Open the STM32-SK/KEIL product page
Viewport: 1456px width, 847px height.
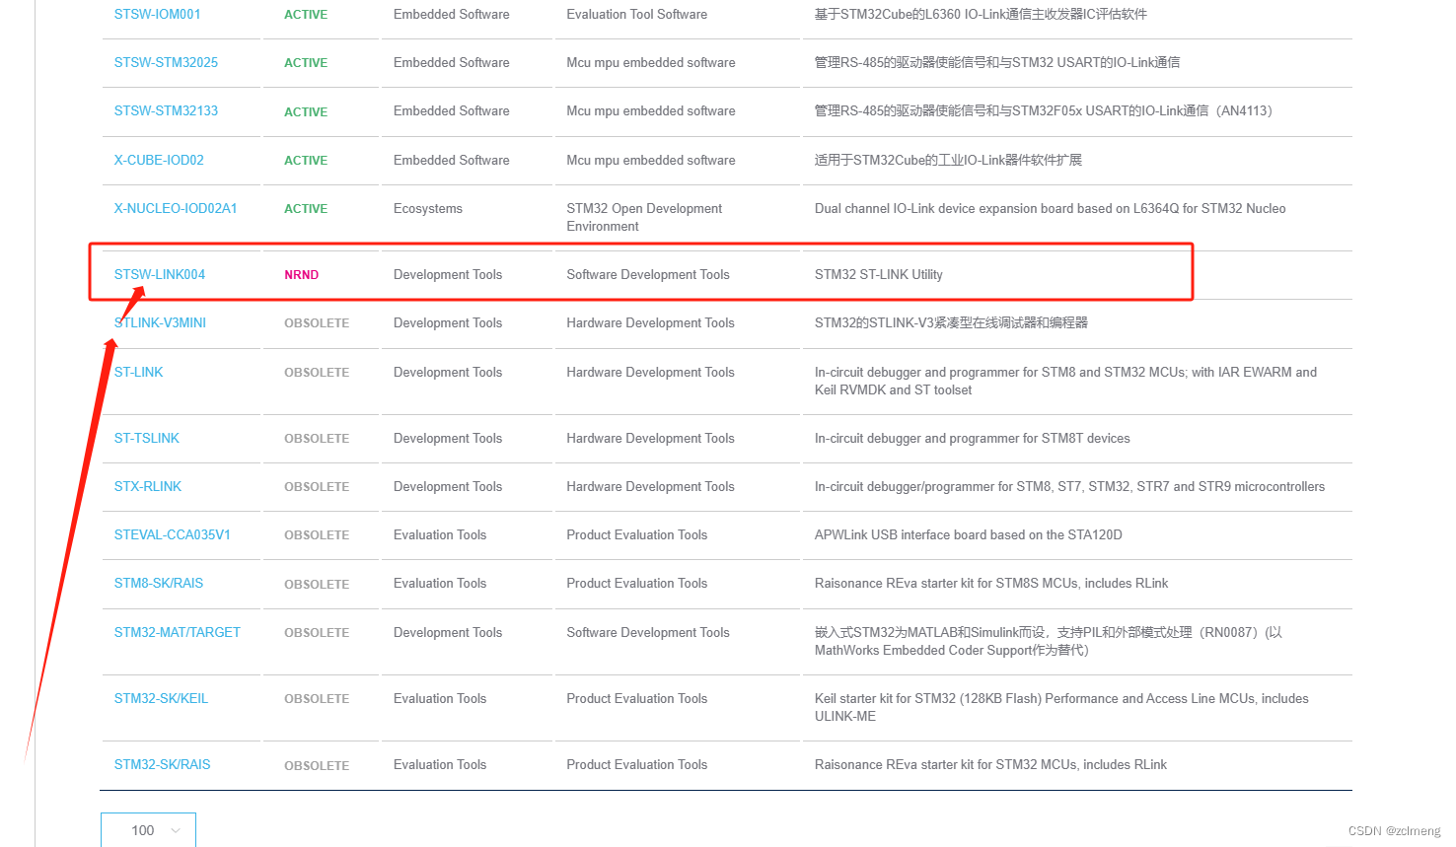[x=161, y=698]
